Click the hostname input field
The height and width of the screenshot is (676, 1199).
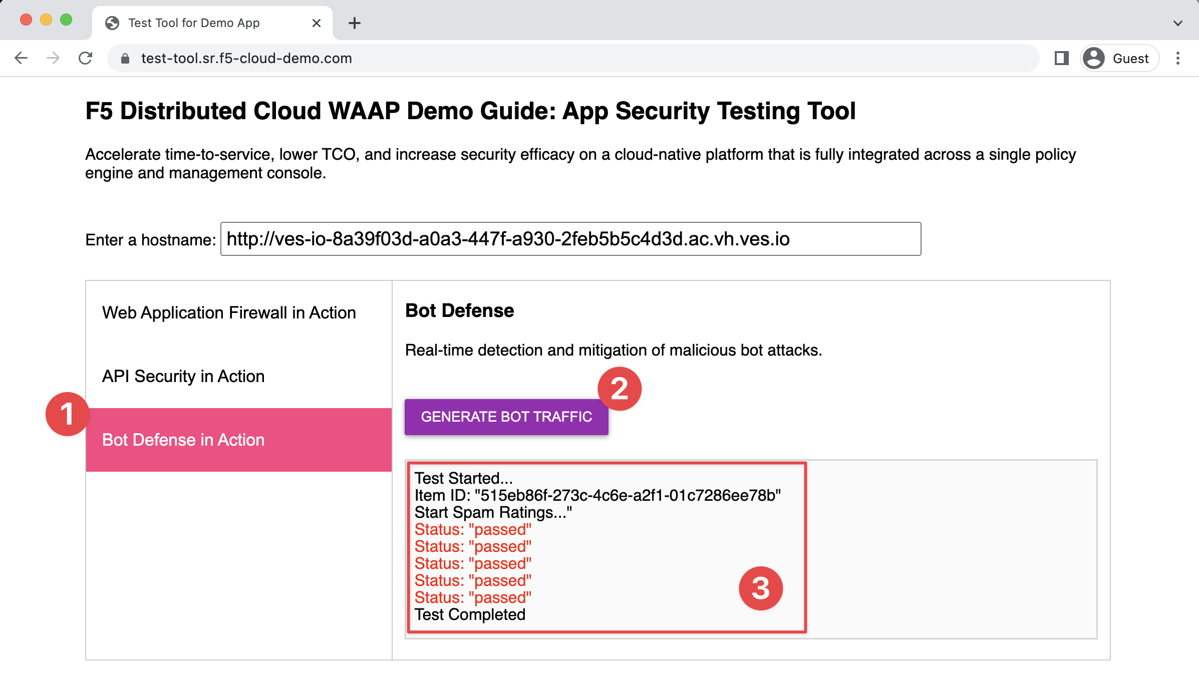pos(570,239)
